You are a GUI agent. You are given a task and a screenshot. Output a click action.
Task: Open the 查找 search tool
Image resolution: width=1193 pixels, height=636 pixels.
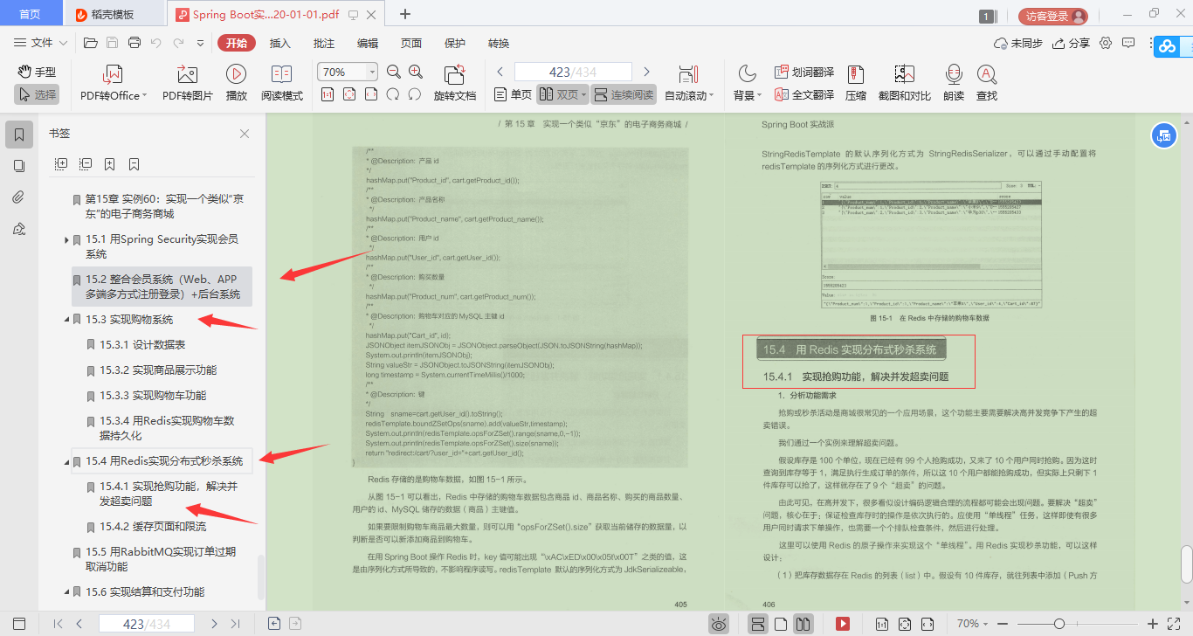point(987,83)
